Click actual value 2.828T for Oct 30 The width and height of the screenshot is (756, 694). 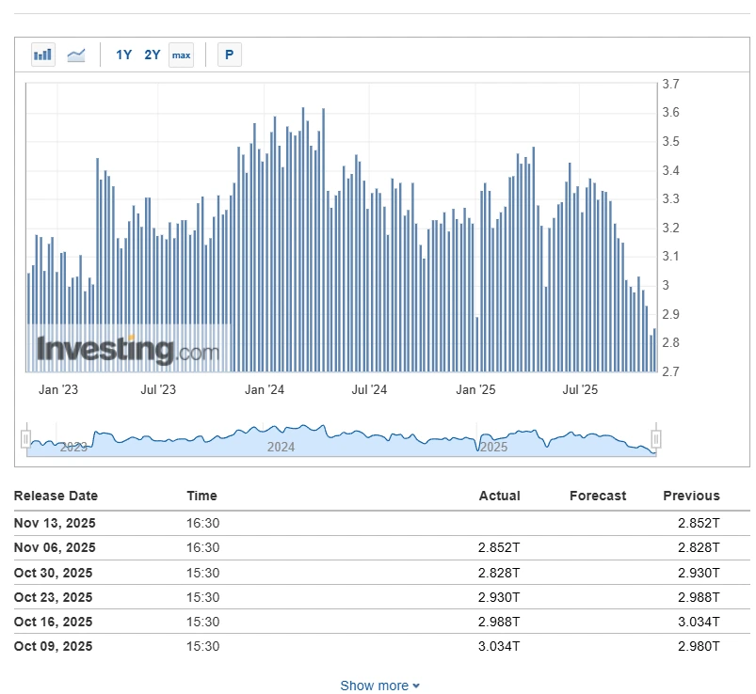499,573
